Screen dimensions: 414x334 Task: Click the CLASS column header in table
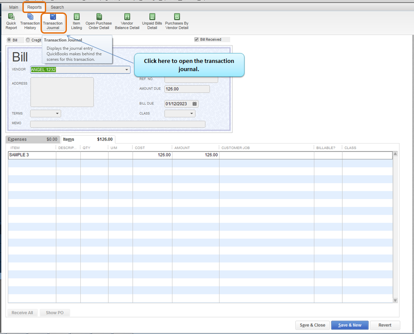[350, 148]
